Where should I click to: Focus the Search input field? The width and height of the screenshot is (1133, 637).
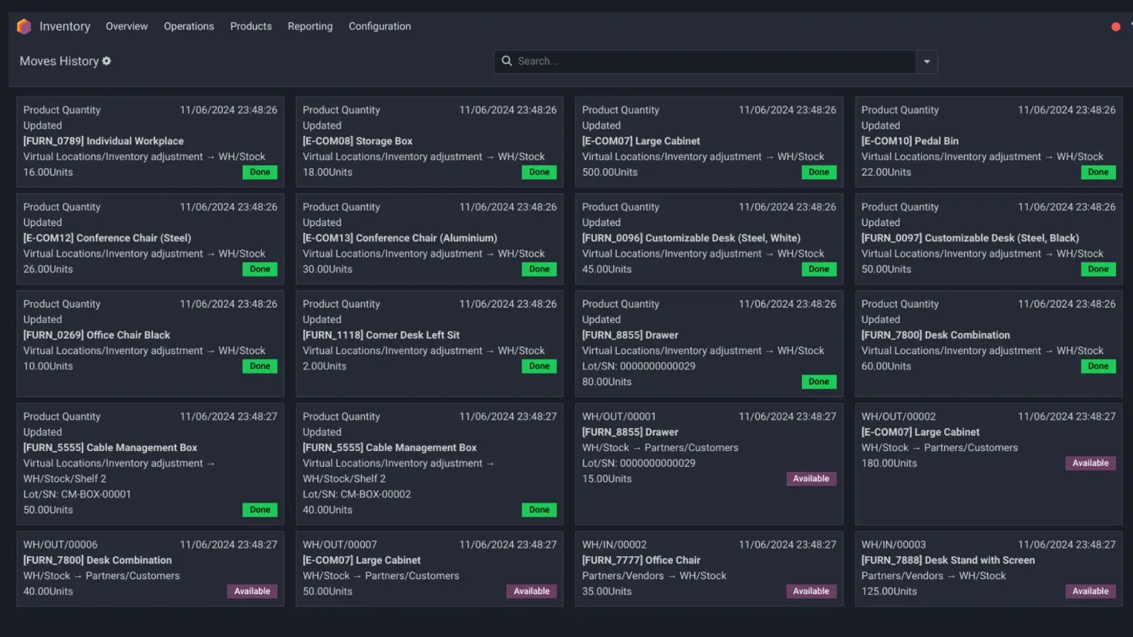(705, 61)
